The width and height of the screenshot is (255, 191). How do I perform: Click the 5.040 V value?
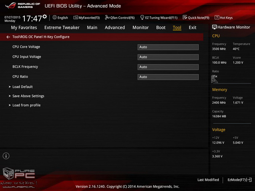pyautogui.click(x=238, y=143)
